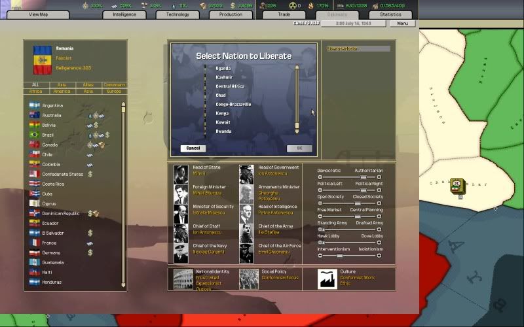Select Congo-Brazzaville to liberate
The width and height of the screenshot is (524, 327).
pos(233,104)
